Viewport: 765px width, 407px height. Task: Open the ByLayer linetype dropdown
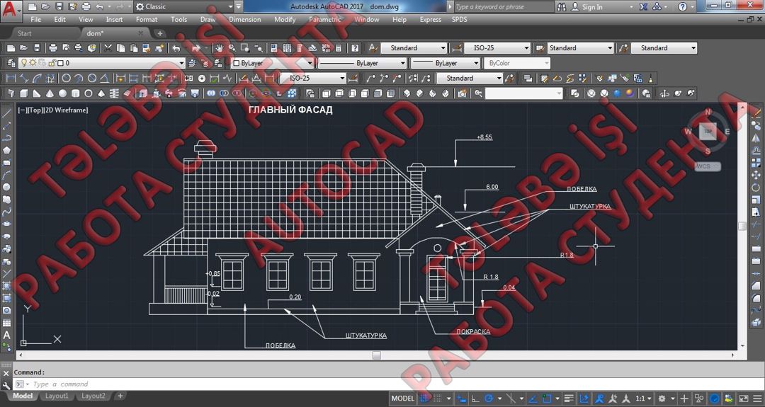point(362,63)
